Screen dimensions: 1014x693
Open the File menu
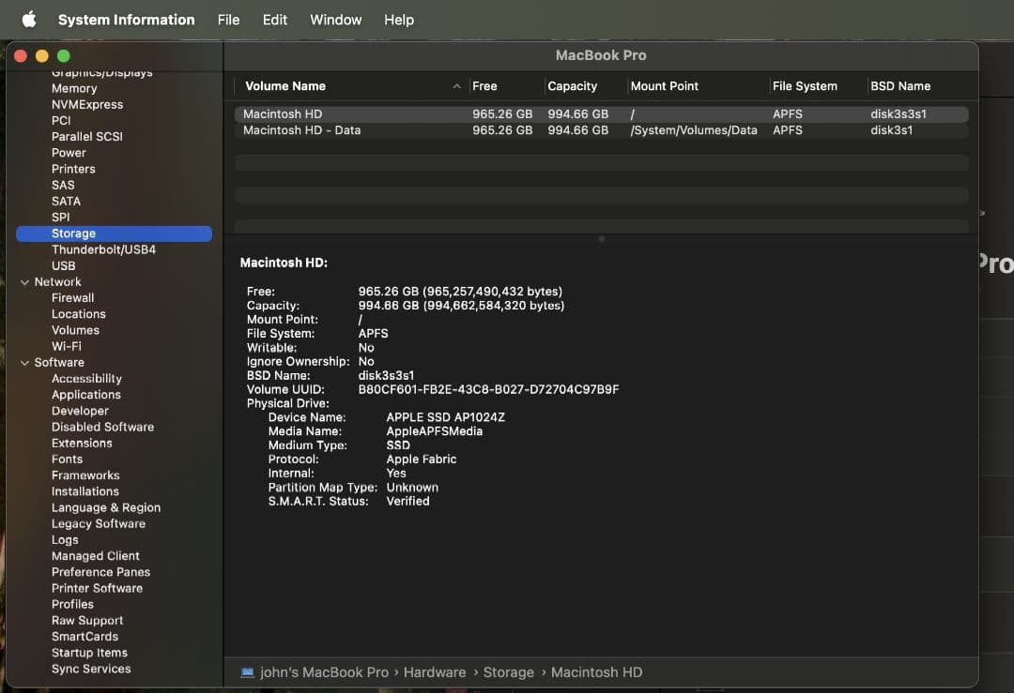click(x=228, y=20)
